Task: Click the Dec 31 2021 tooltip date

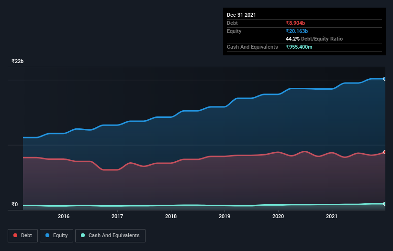Action: (241, 15)
